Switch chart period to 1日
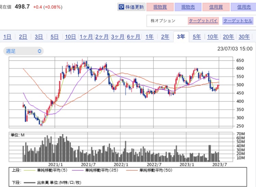This screenshot has height=187, width=256. [x=7, y=37]
